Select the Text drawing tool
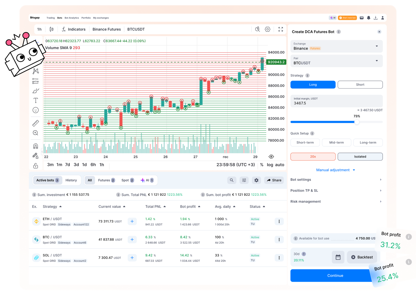 pyautogui.click(x=35, y=100)
